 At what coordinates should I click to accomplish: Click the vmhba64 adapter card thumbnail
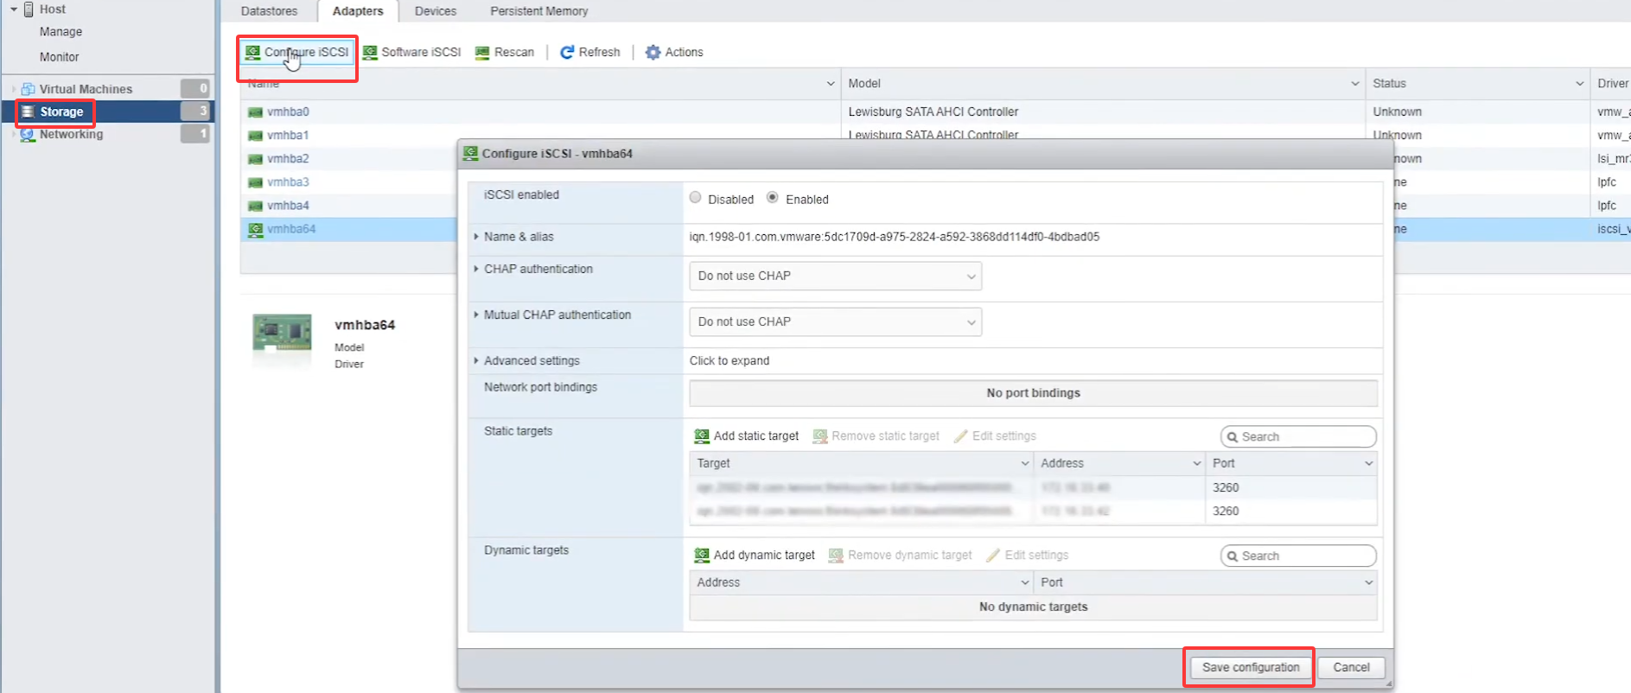[x=282, y=333]
